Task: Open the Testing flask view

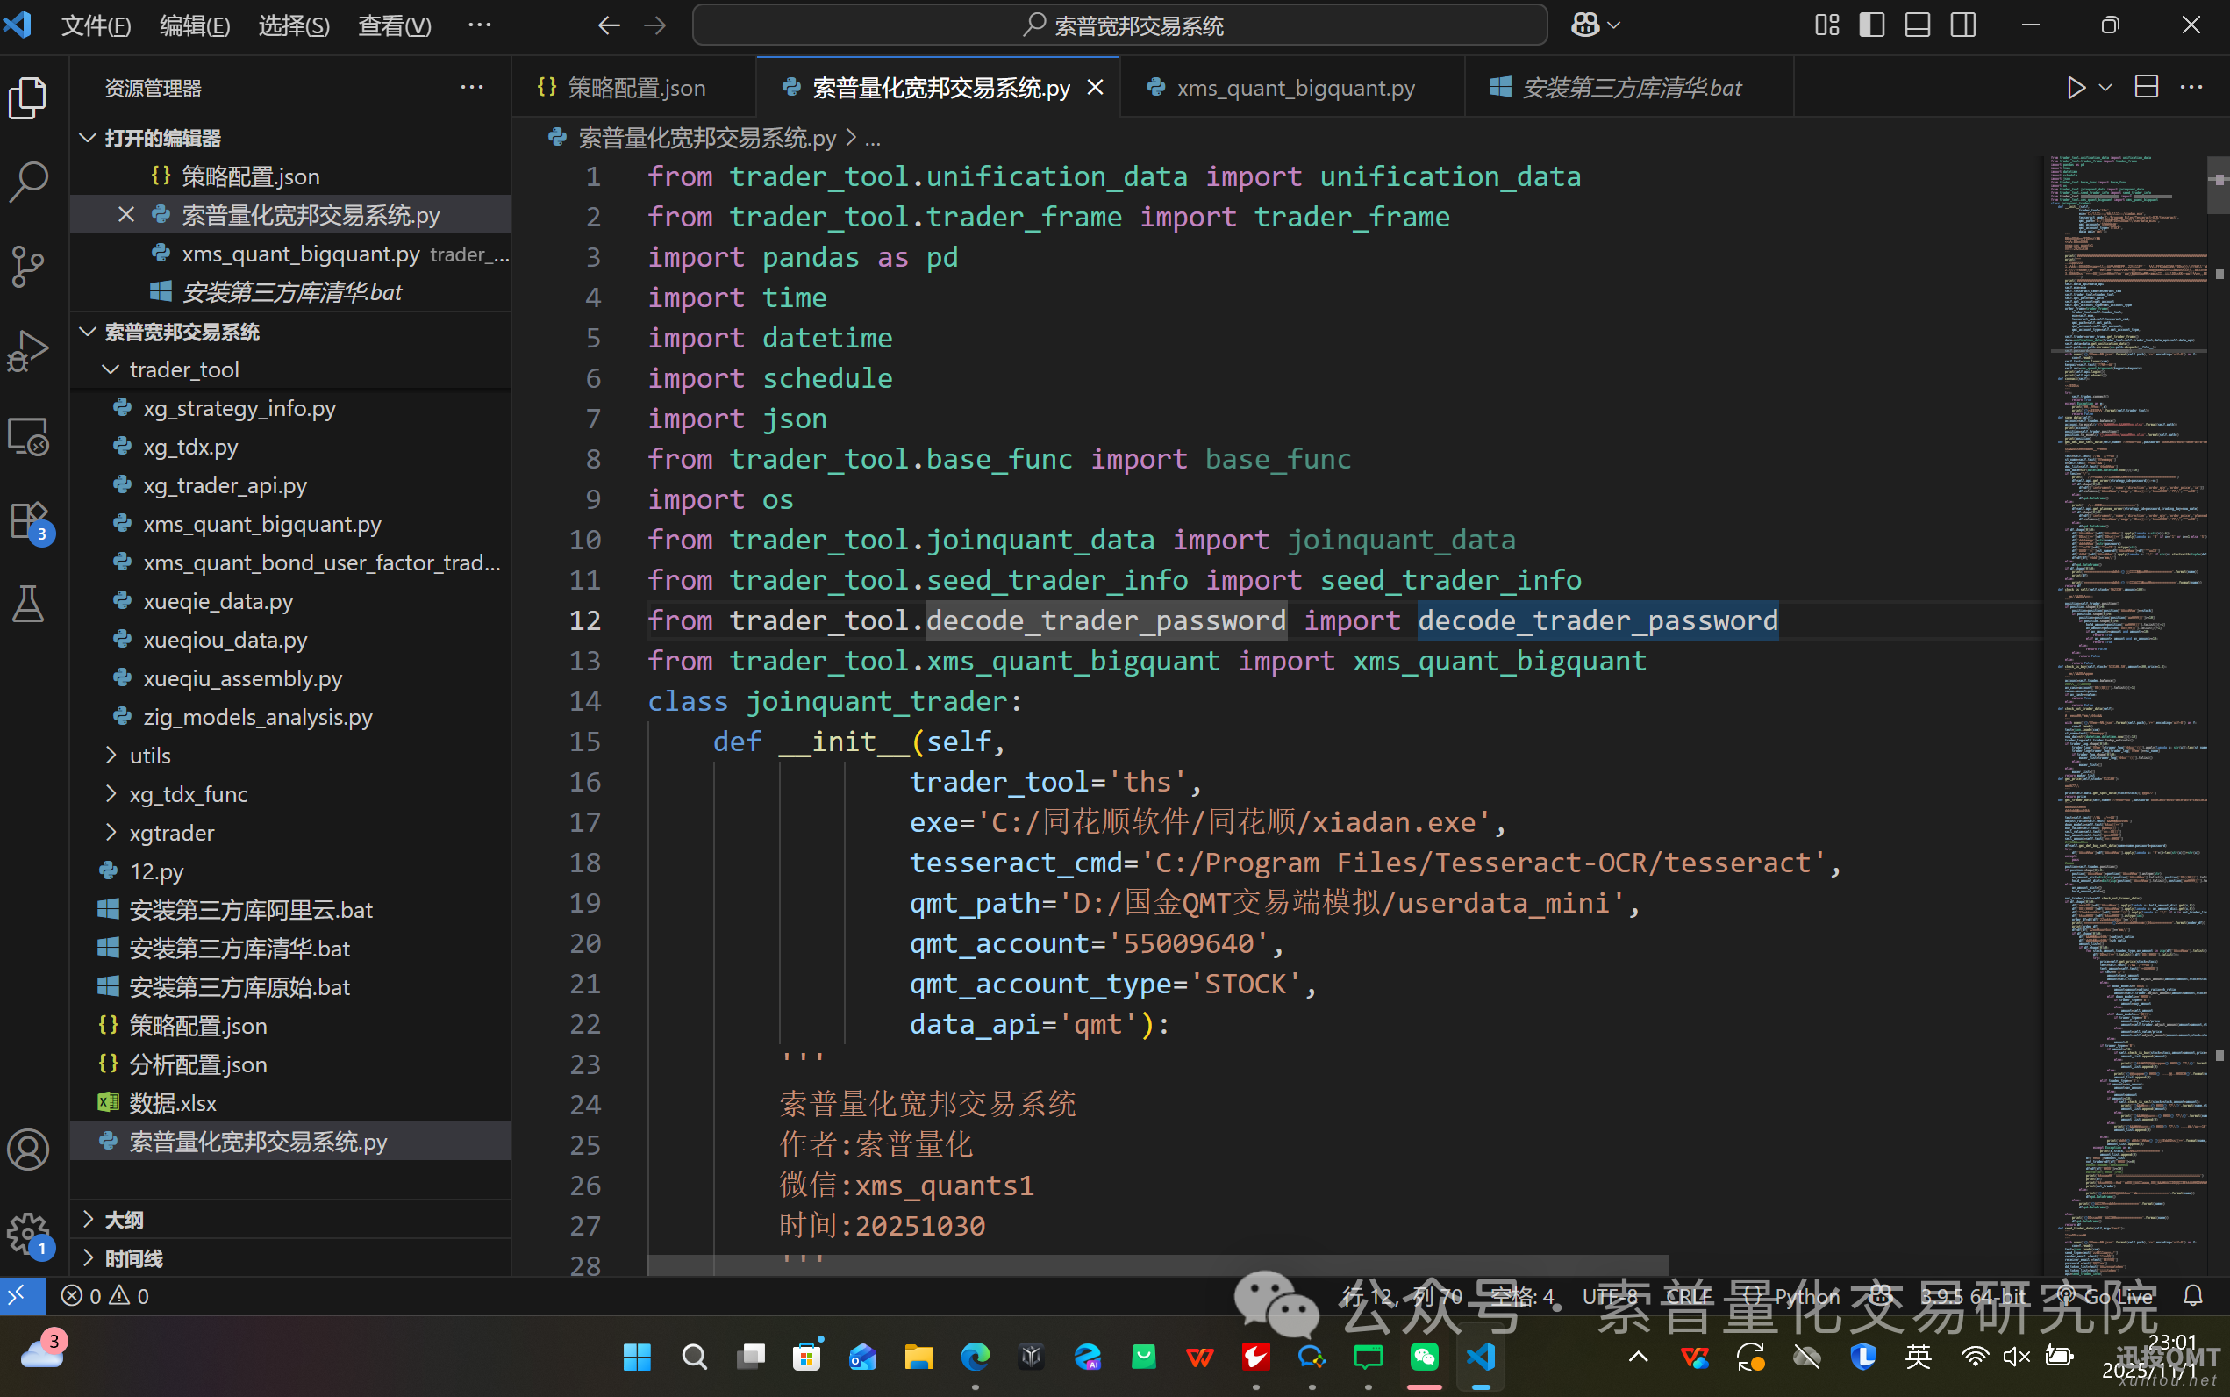Action: 29,605
